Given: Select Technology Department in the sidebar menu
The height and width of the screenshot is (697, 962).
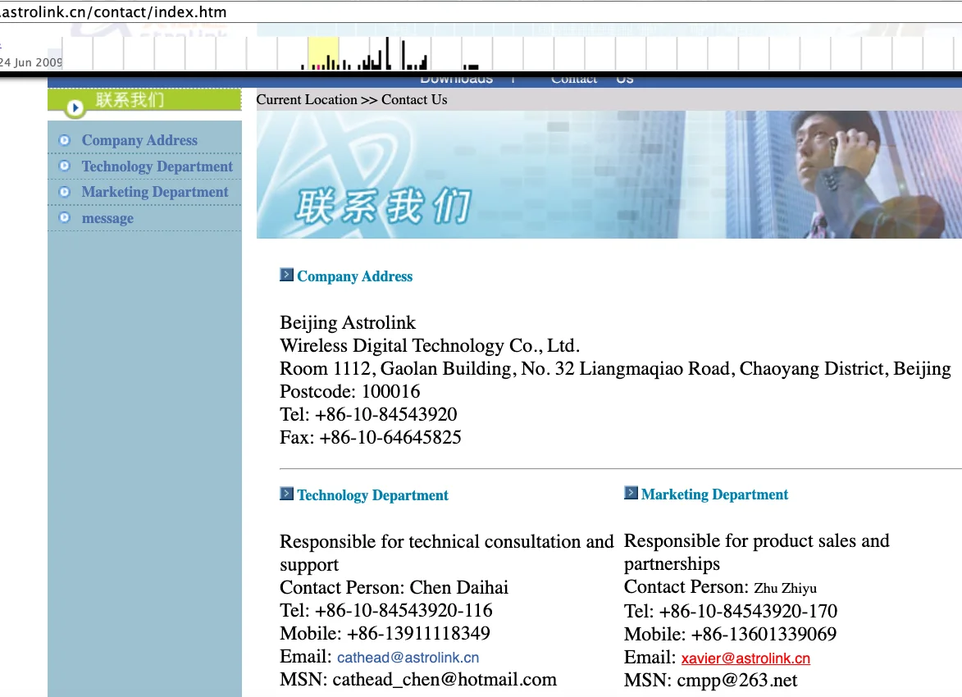Looking at the screenshot, I should coord(157,166).
